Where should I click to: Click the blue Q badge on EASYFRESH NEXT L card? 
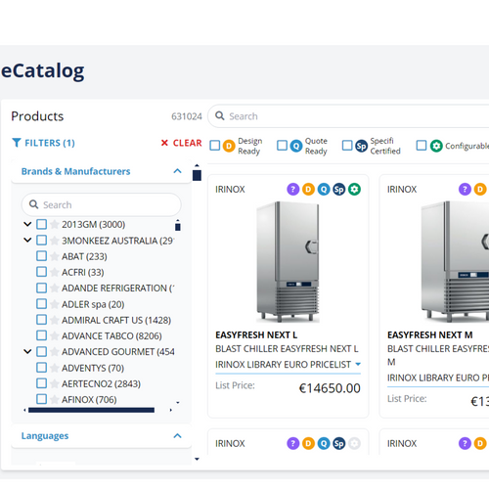[324, 189]
